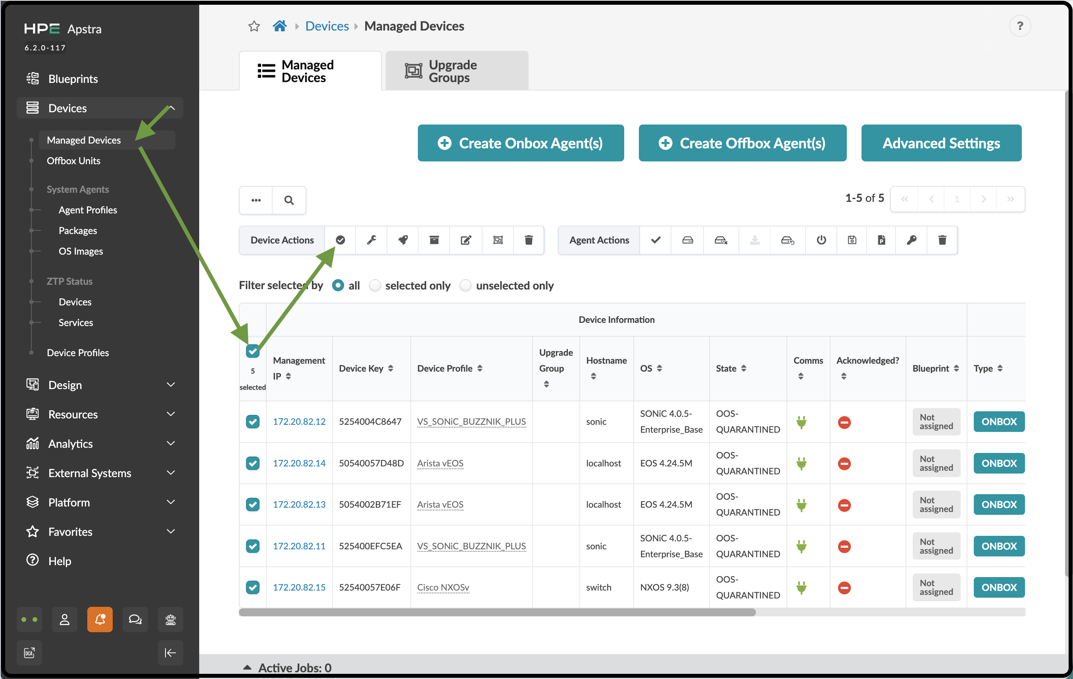The width and height of the screenshot is (1073, 679).
Task: Click the save disk icon in Agent Actions
Action: click(852, 240)
